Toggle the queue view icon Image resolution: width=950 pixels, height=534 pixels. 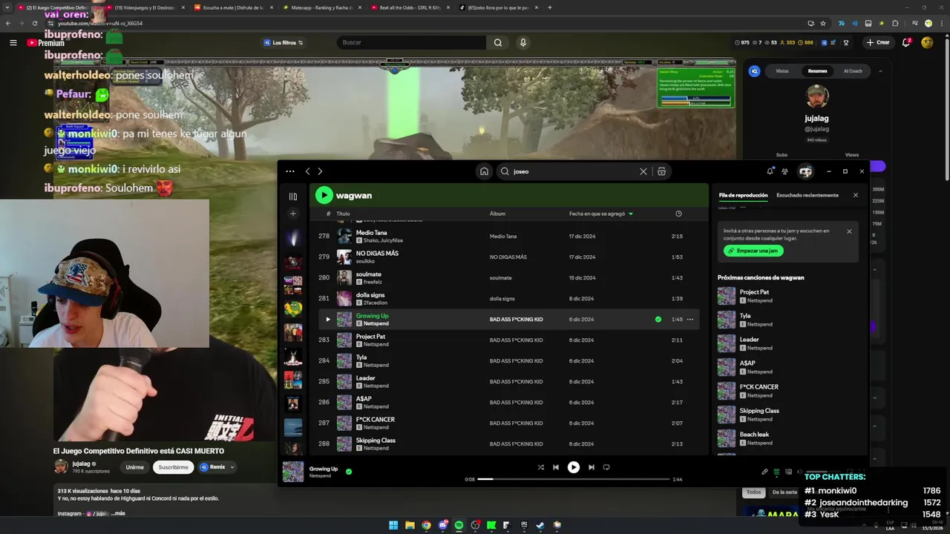coord(776,472)
